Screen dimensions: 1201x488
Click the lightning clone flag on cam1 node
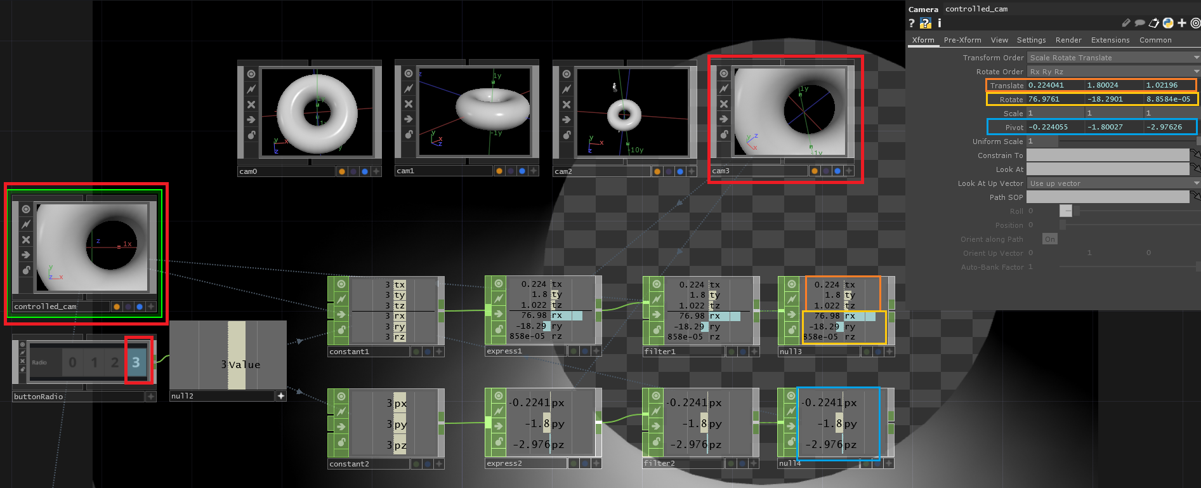click(409, 89)
